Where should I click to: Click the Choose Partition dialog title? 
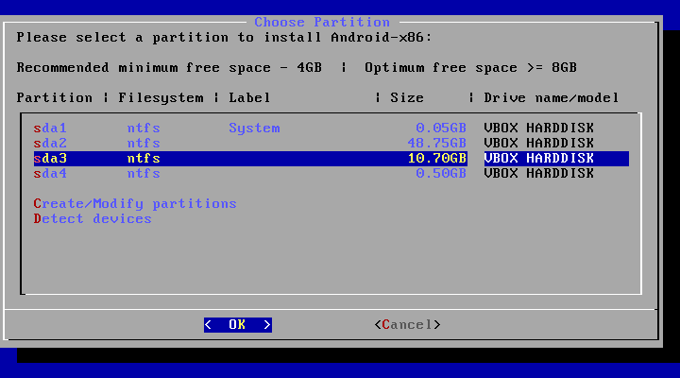(x=322, y=22)
